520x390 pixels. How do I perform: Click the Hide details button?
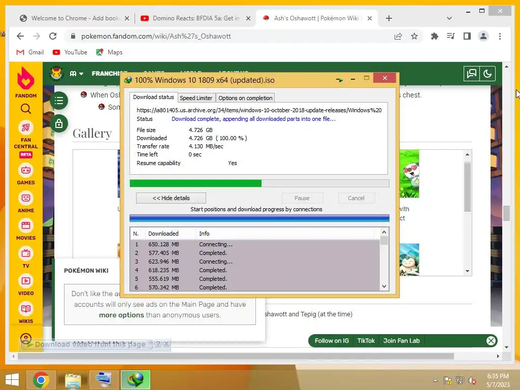coord(171,198)
